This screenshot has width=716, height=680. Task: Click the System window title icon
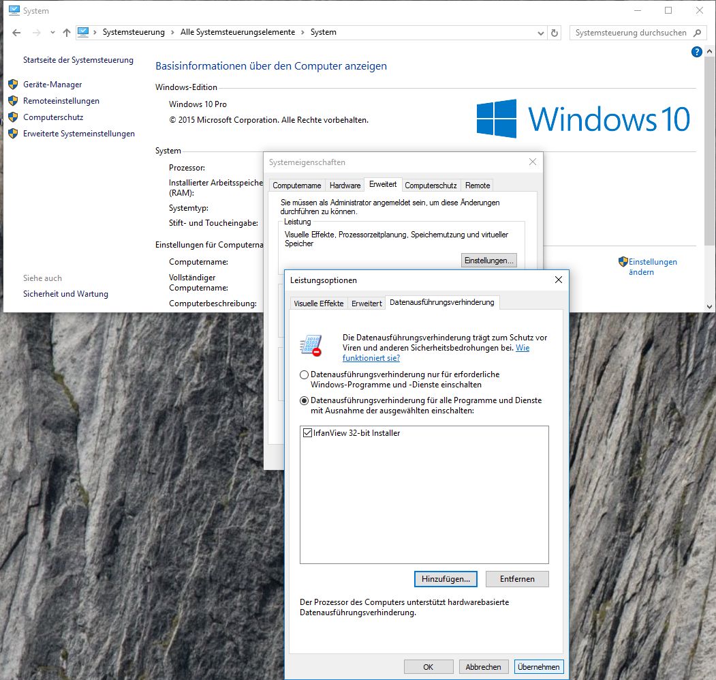tap(14, 10)
